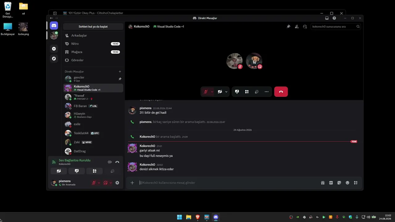Open the inbox icon in Discord's title bar
This screenshot has width=395, height=222.
click(x=327, y=18)
